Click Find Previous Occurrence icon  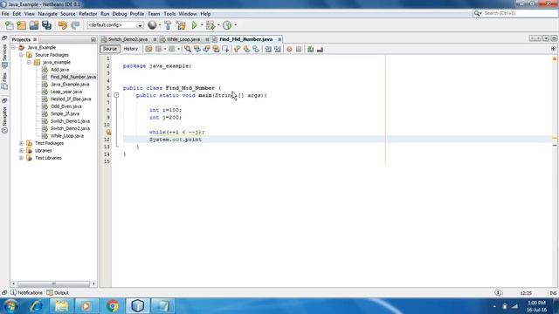[197, 49]
